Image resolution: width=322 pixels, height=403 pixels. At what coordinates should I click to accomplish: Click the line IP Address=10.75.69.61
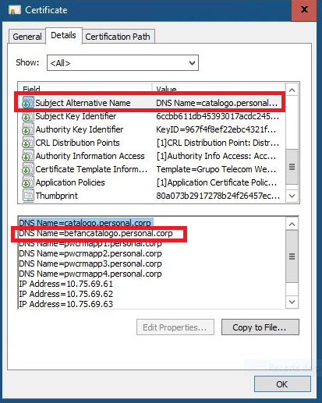(x=65, y=284)
